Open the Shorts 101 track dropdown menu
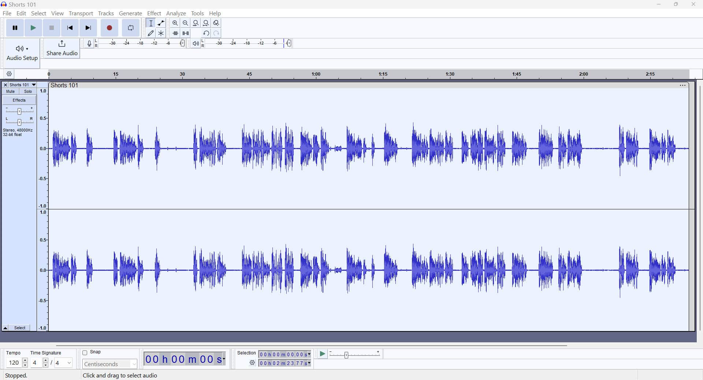 [34, 85]
